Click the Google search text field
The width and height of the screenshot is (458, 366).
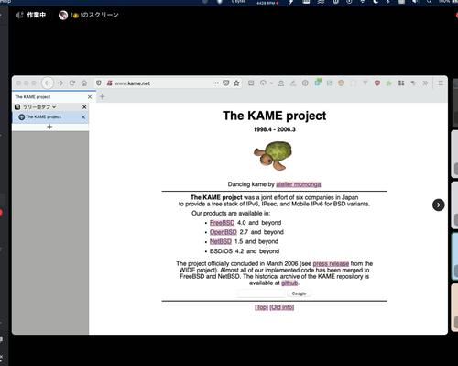tap(261, 294)
